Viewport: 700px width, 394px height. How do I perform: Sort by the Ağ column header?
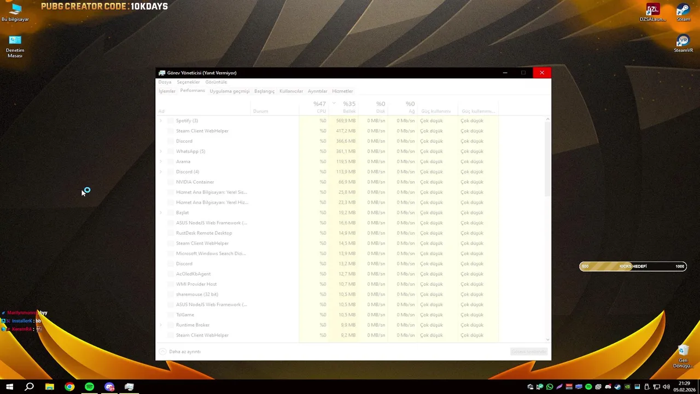tap(402, 107)
